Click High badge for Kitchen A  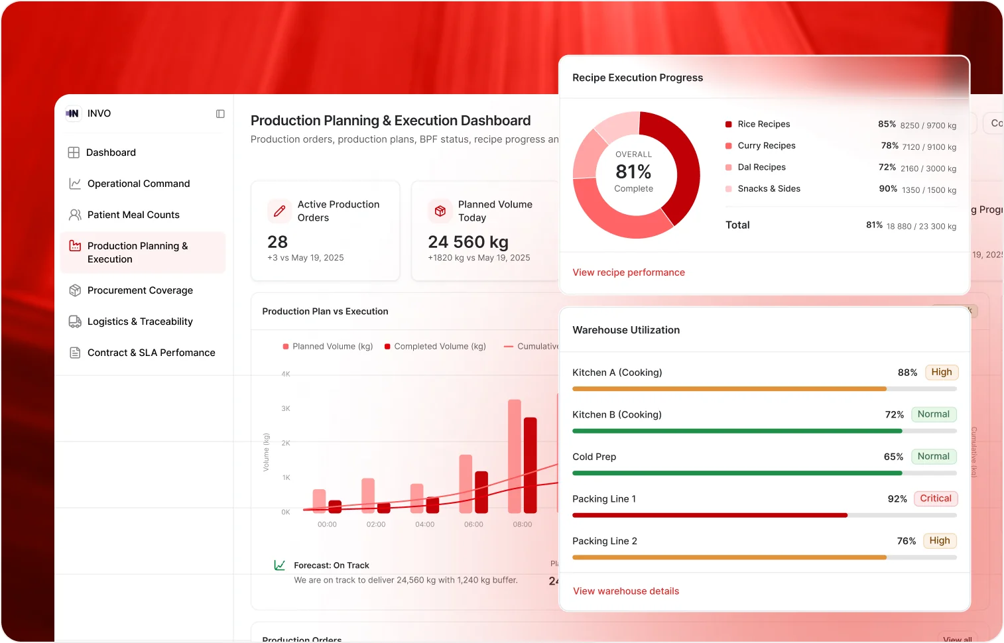(942, 373)
